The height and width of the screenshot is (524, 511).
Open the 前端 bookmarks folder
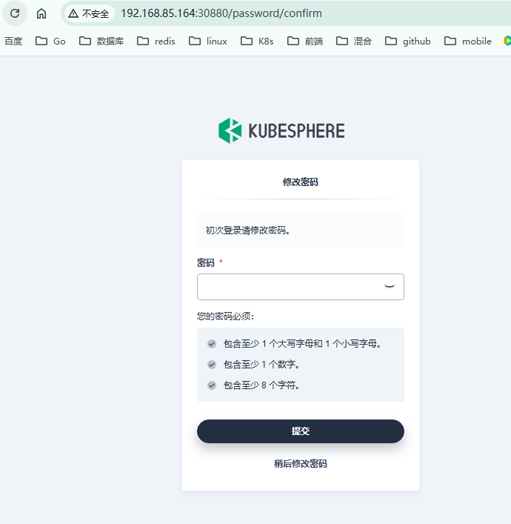pyautogui.click(x=305, y=41)
